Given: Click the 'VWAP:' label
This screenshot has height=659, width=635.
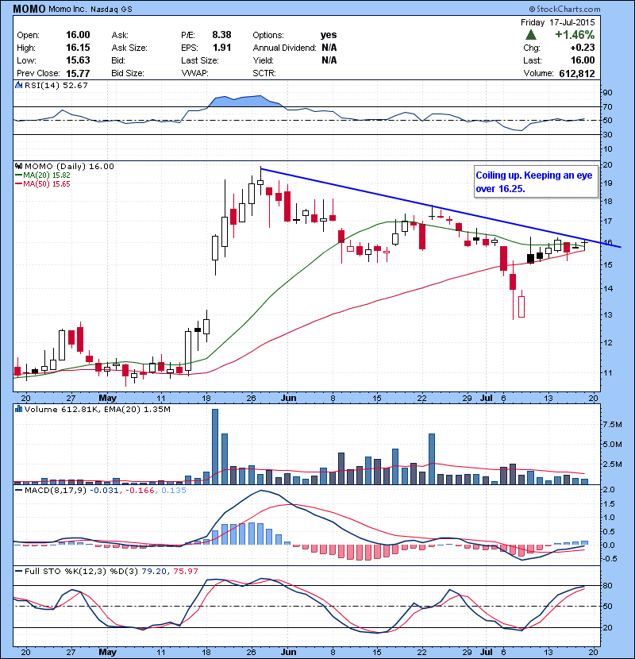Looking at the screenshot, I should tap(195, 73).
